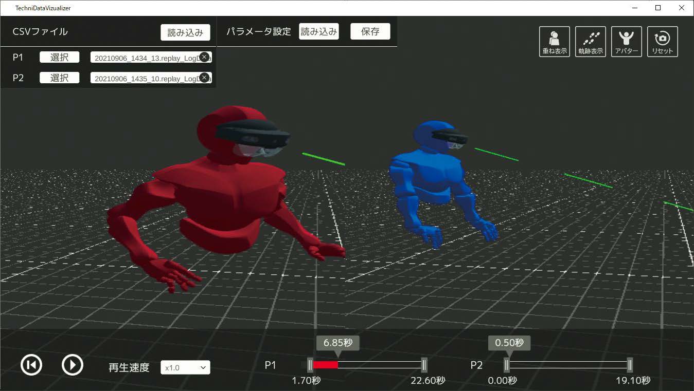Click the CSVファイル 読み込み button

[185, 32]
